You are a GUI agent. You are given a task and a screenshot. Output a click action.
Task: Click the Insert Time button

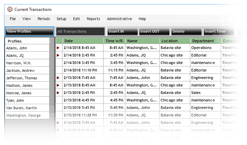[219, 31]
